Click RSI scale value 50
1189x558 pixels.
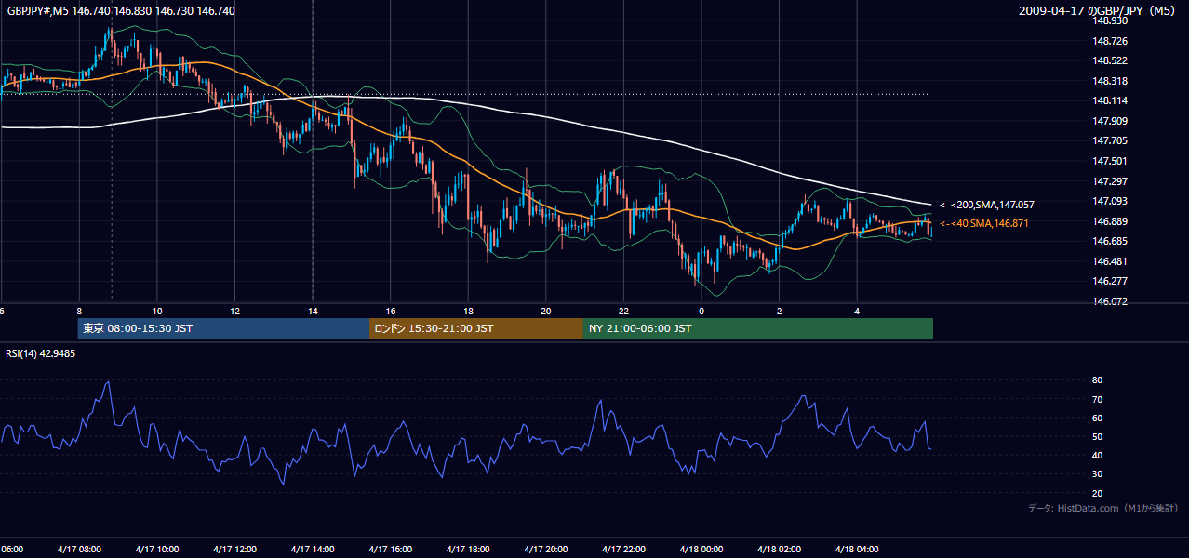[x=1097, y=436]
